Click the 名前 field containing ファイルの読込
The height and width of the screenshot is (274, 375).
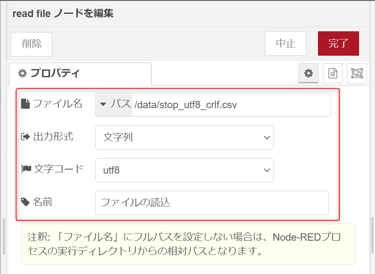pyautogui.click(x=212, y=203)
